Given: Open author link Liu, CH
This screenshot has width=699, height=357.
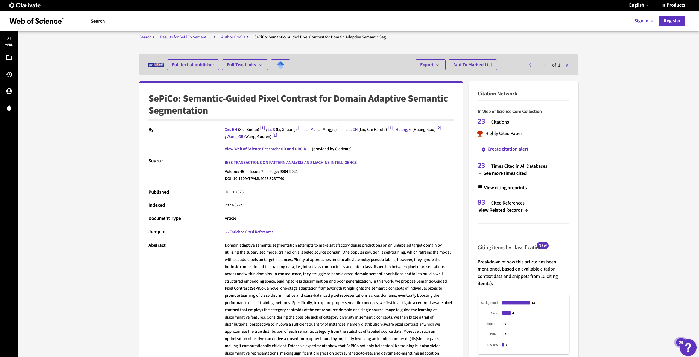Looking at the screenshot, I should tap(351, 130).
